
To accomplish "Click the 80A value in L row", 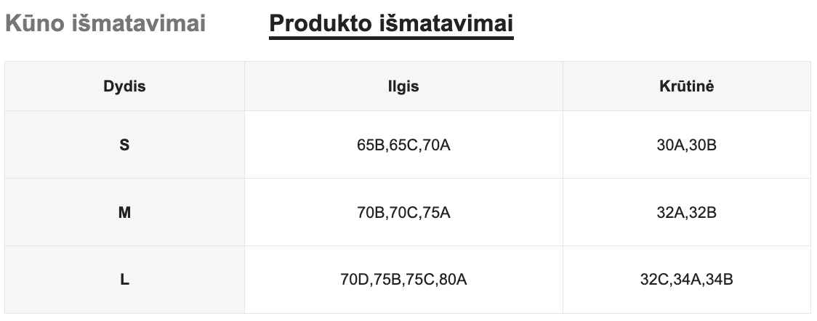I will [x=453, y=280].
